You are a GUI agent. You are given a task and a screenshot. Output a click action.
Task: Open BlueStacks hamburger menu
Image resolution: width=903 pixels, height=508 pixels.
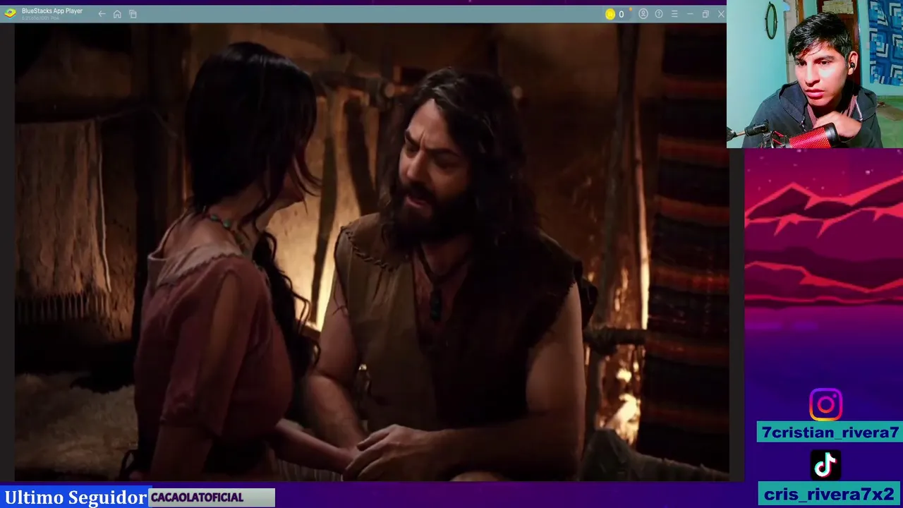[674, 14]
